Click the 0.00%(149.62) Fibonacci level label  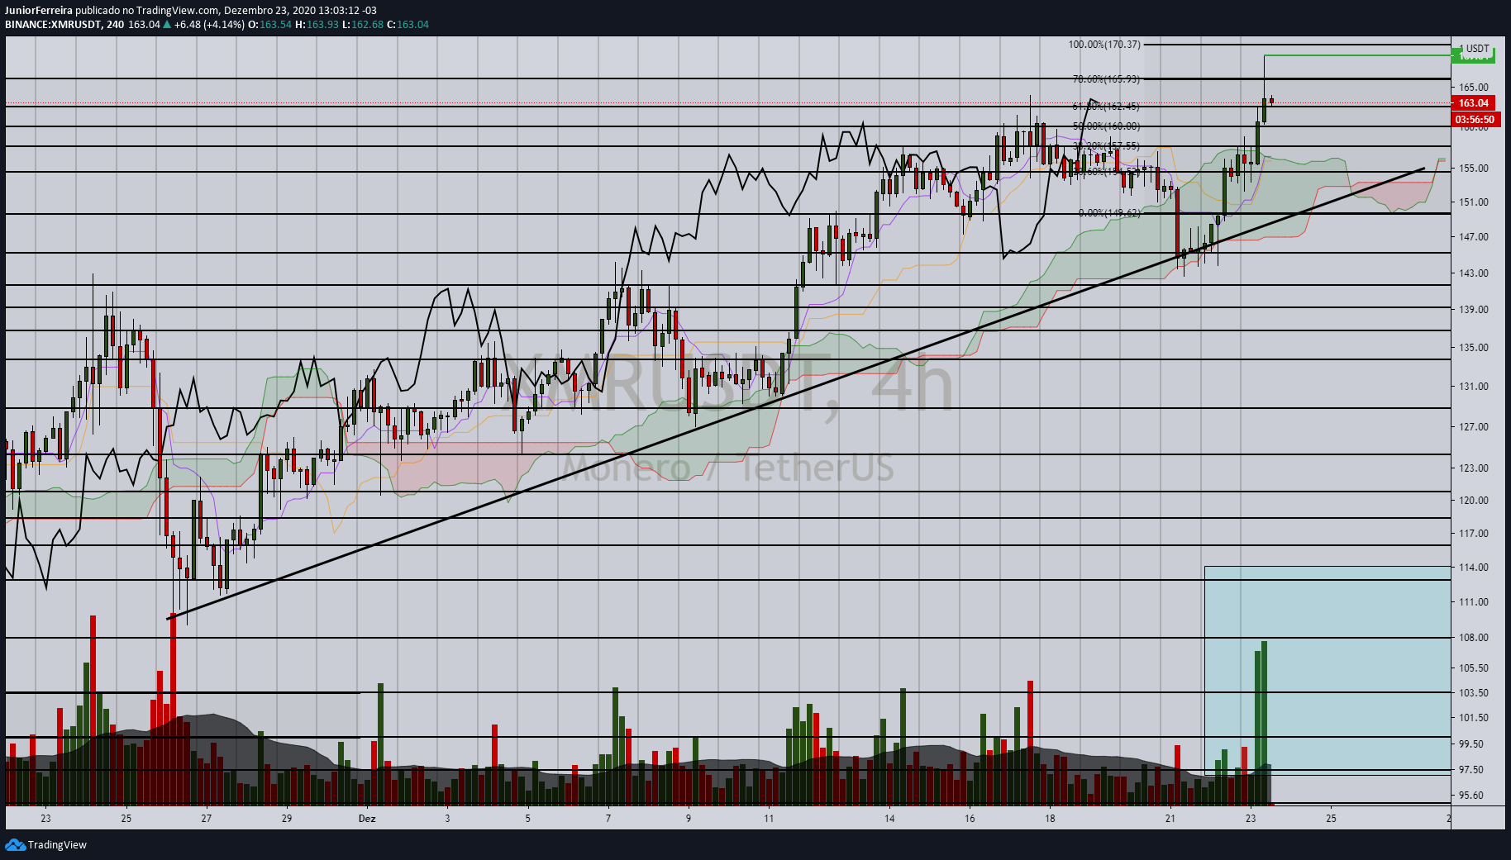1109,213
